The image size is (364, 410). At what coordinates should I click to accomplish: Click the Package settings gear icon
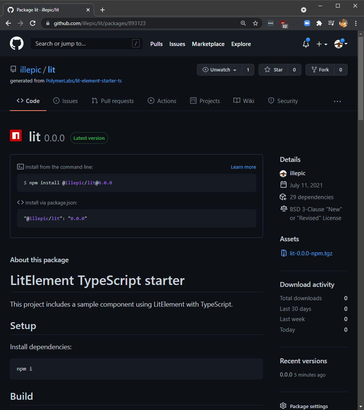(x=283, y=406)
